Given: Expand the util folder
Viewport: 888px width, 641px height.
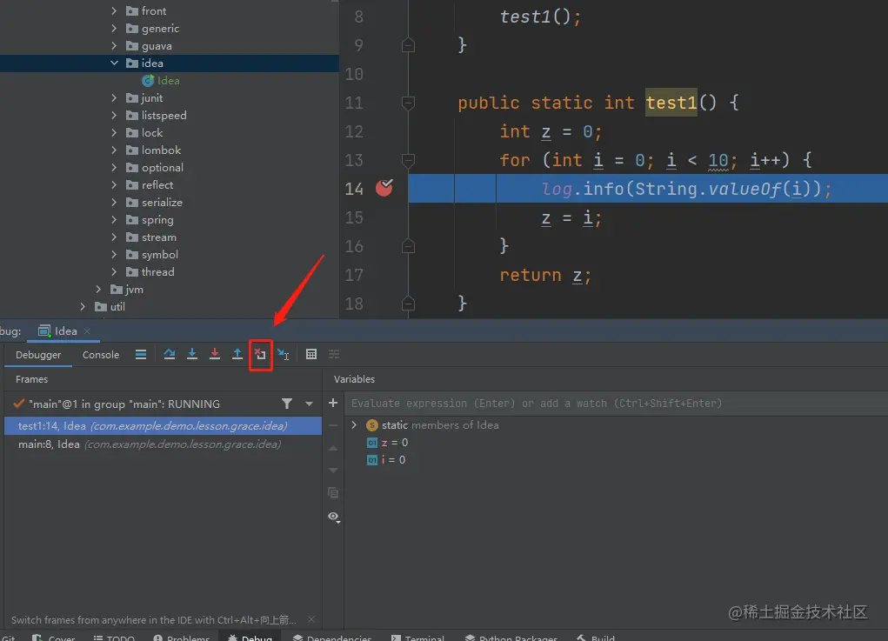Looking at the screenshot, I should (83, 306).
